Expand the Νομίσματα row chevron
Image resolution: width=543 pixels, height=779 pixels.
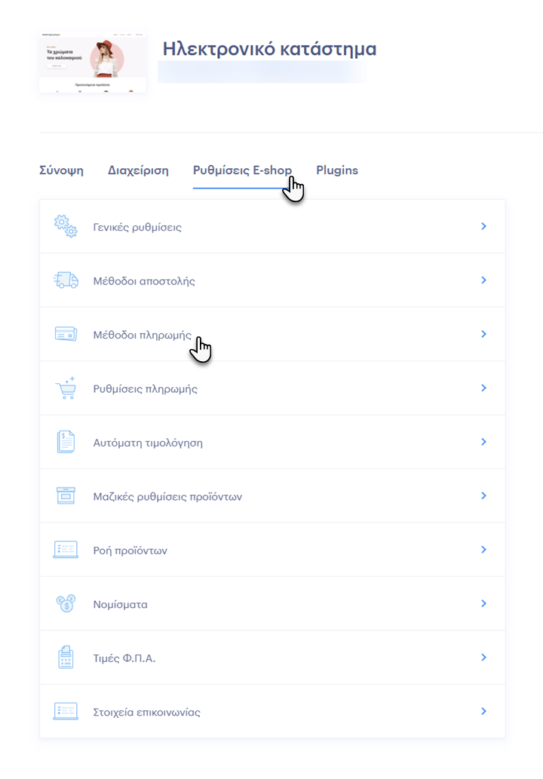(x=483, y=603)
